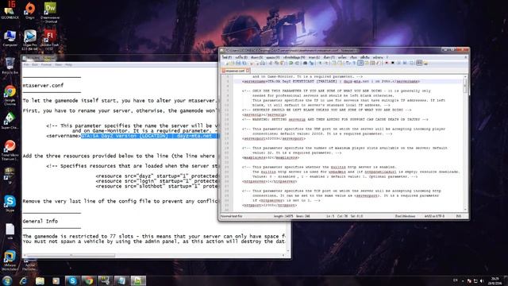Open the ? help menu in Notepad++
508x286 pixels.
pyautogui.click(x=387, y=57)
